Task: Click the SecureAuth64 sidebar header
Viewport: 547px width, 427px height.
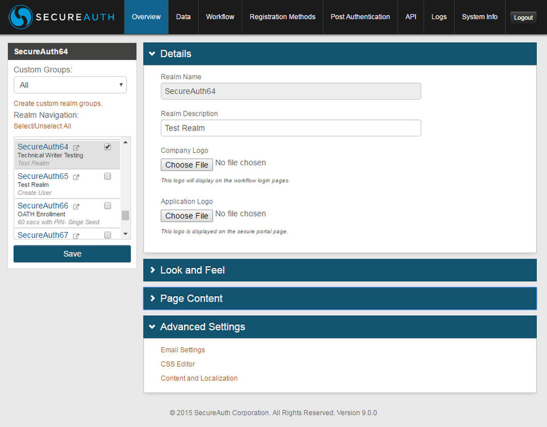Action: (72, 52)
